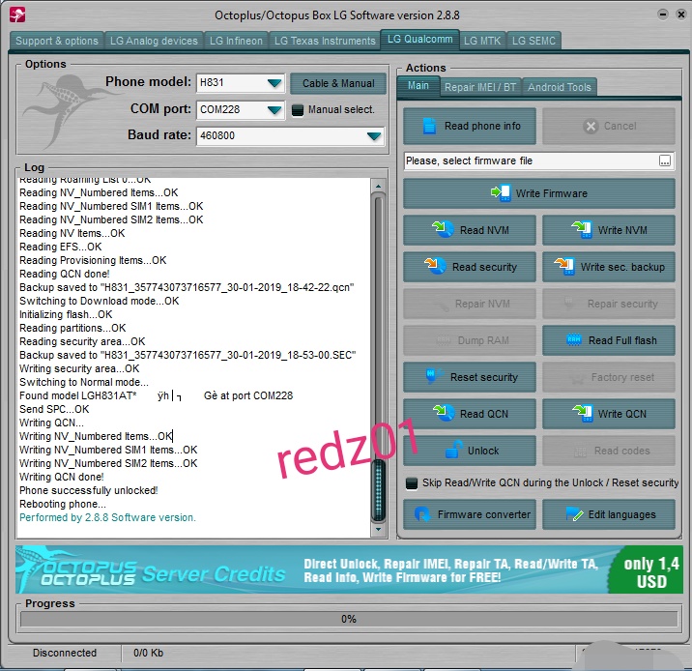Click the Cable & Manual button
This screenshot has height=671, width=692.
(x=338, y=83)
